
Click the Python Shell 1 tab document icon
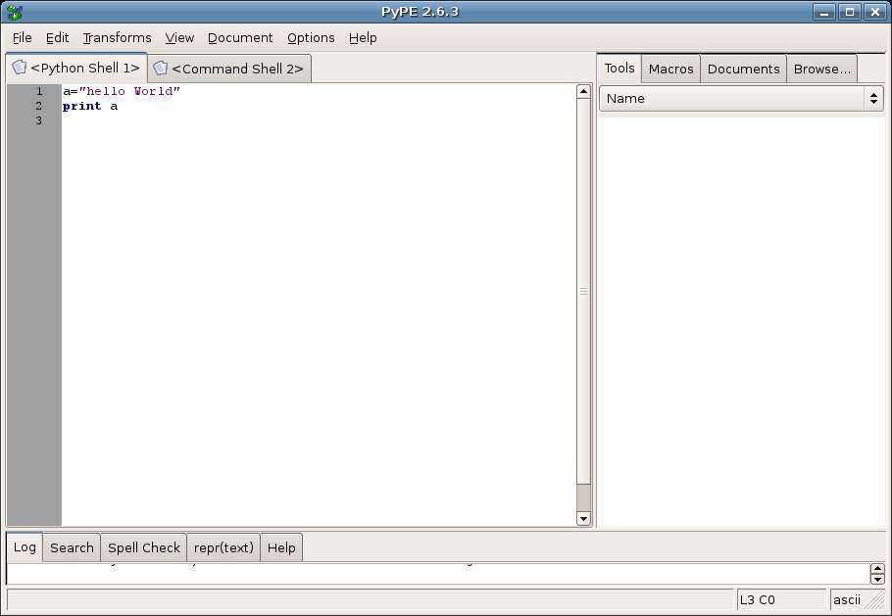click(20, 67)
